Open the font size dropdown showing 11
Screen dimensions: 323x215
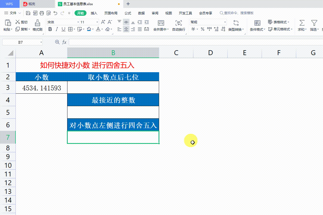[97, 22]
